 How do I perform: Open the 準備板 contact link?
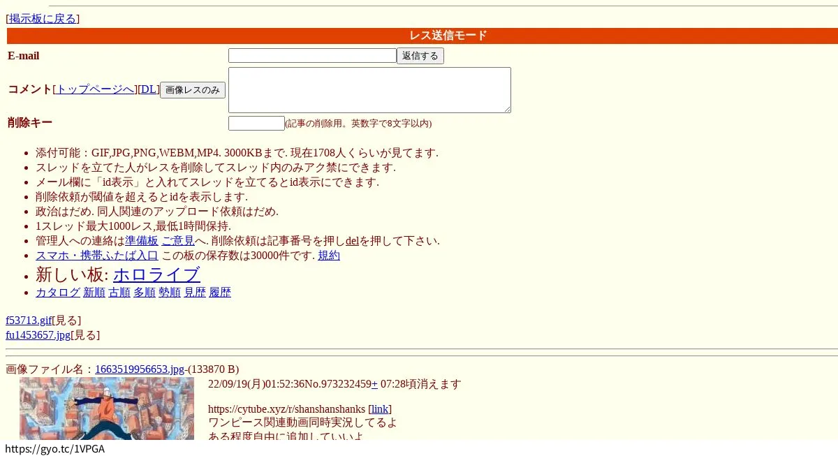[x=142, y=240]
